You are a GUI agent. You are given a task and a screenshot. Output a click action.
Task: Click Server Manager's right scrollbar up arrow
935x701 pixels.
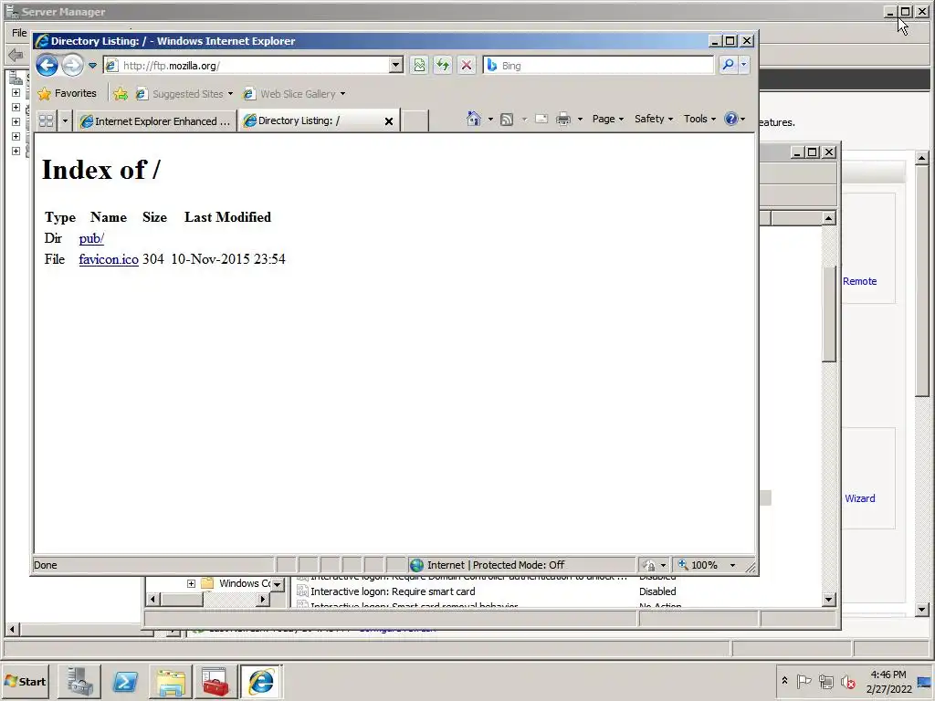coord(922,158)
